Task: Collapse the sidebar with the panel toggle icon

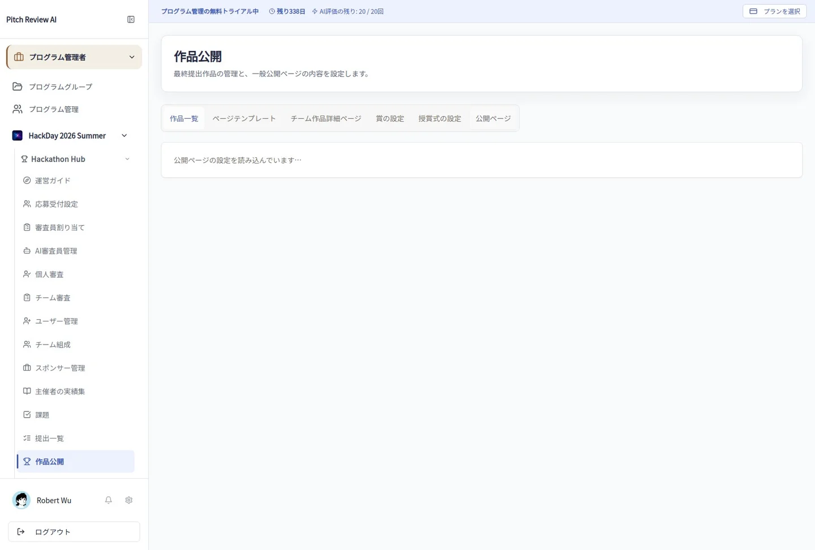Action: click(131, 19)
